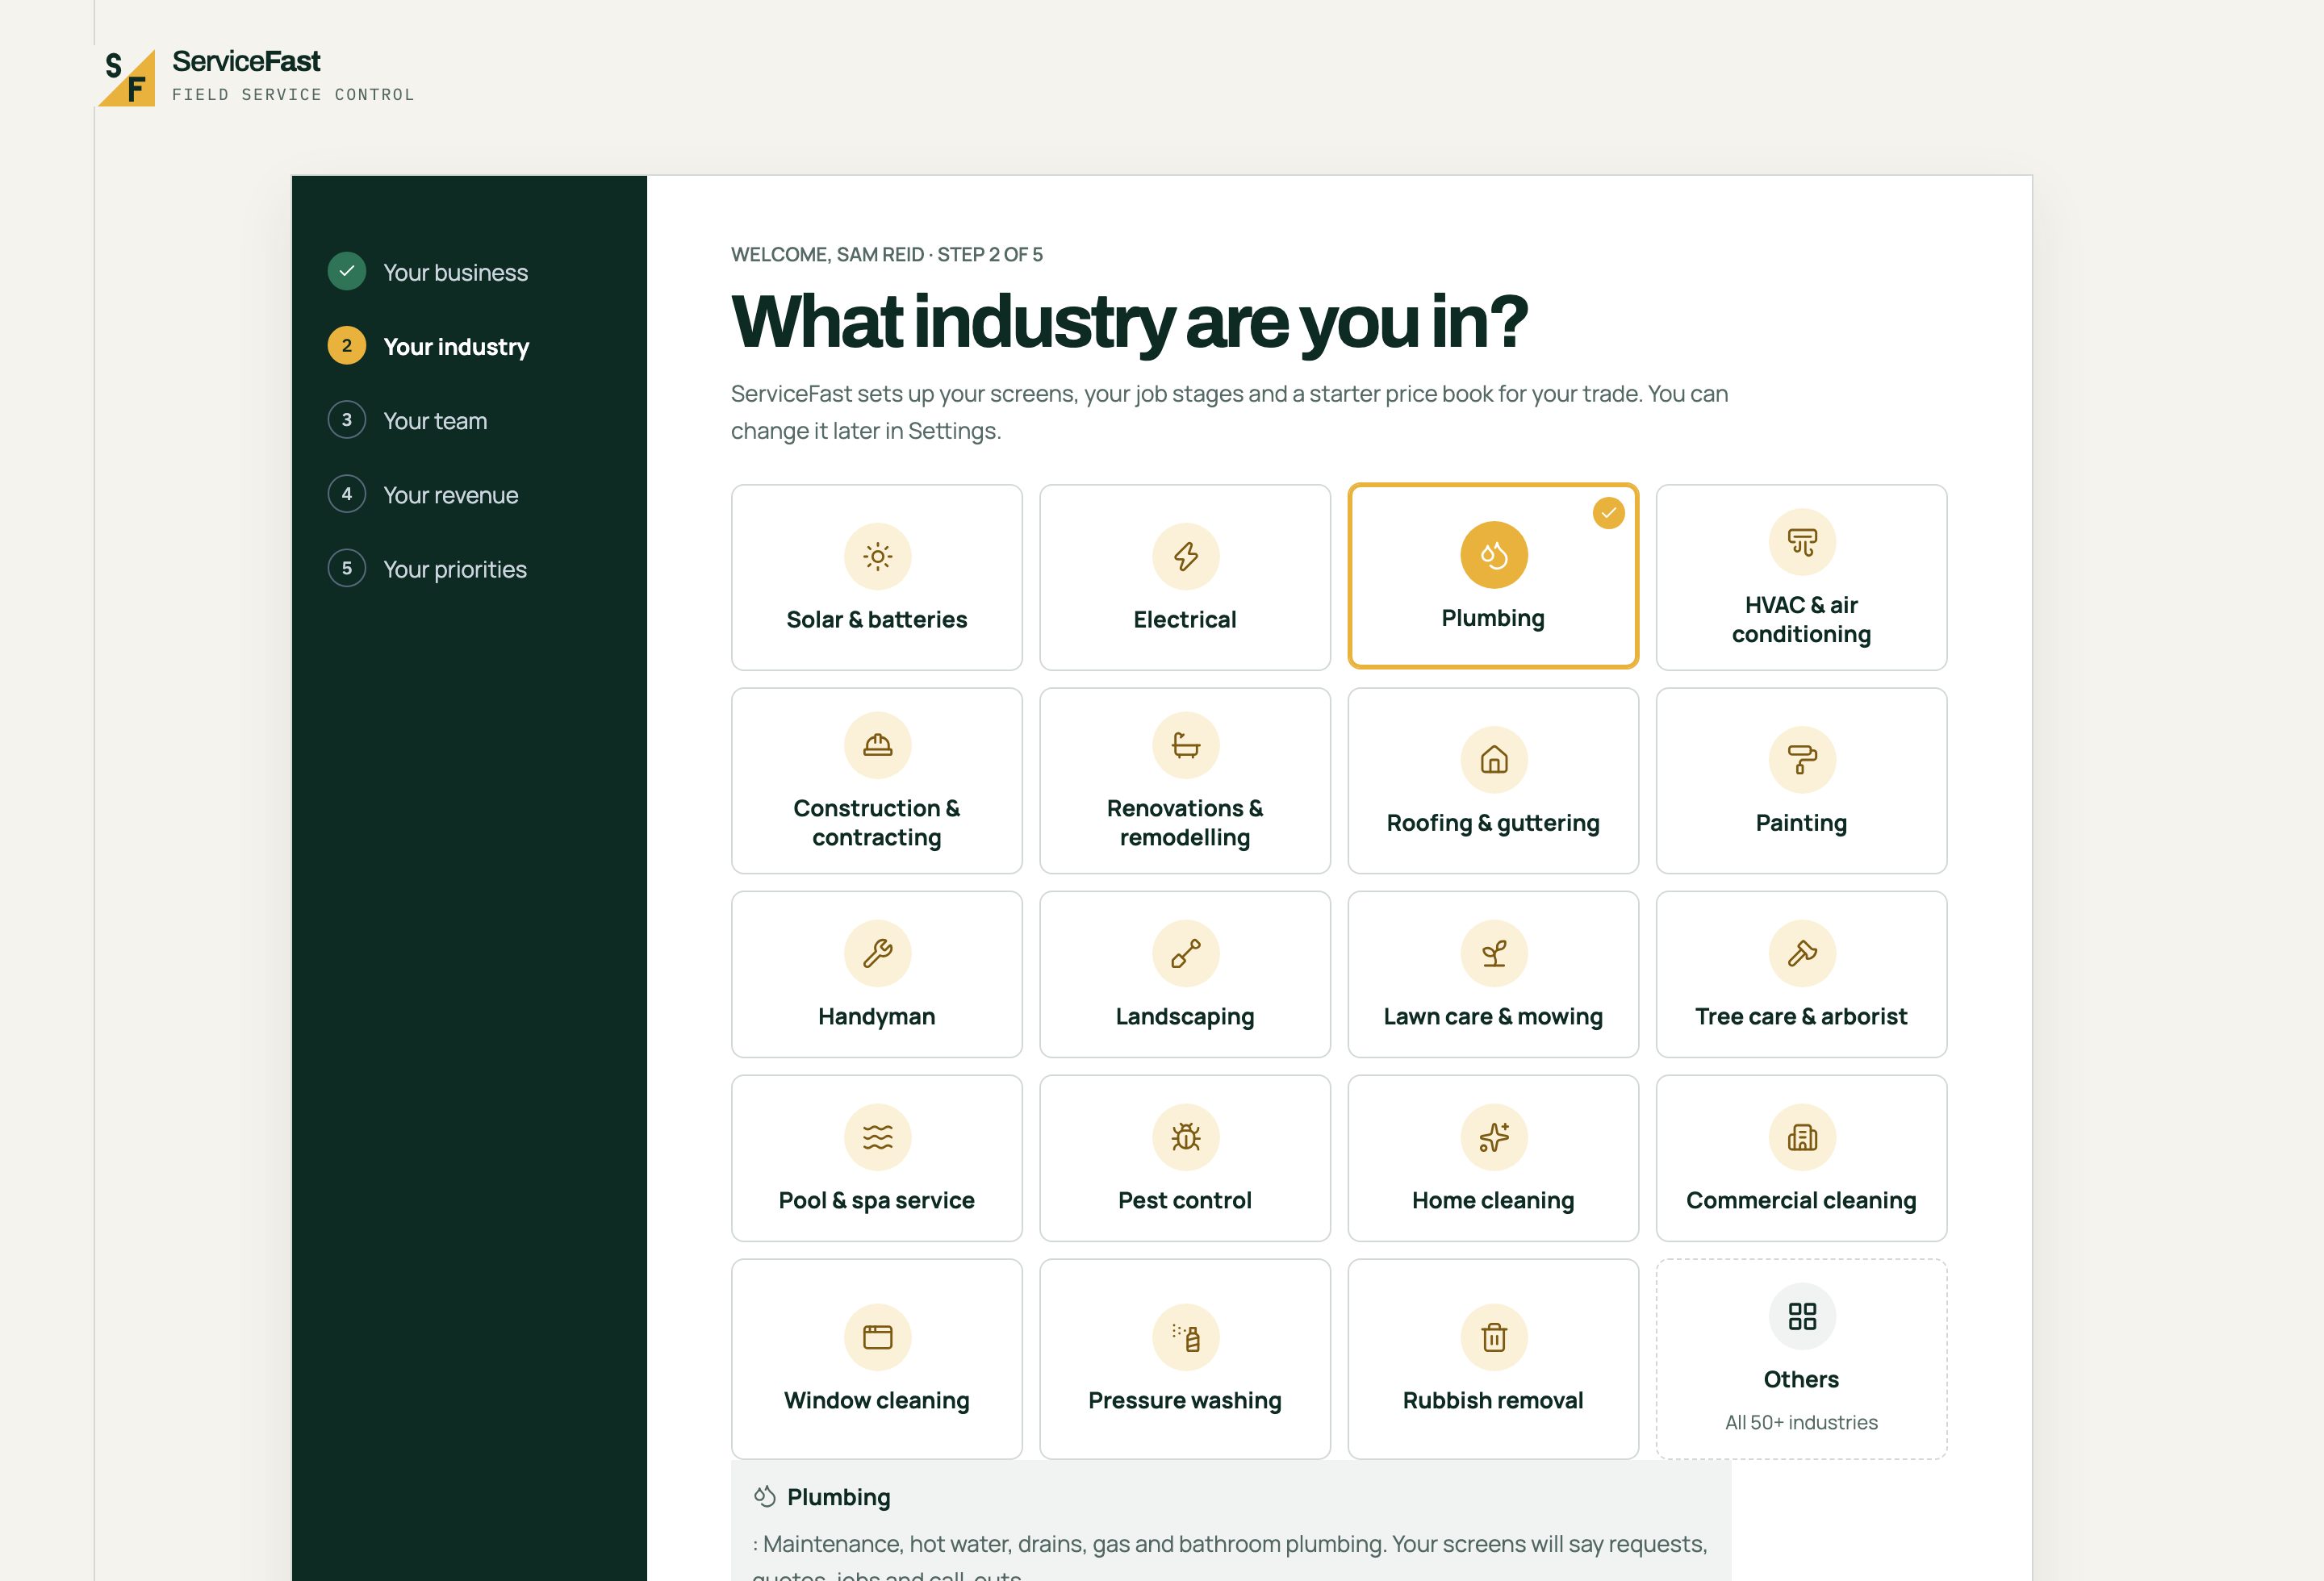This screenshot has height=1581, width=2324.
Task: Click the Solar & batteries sun icon
Action: click(877, 557)
